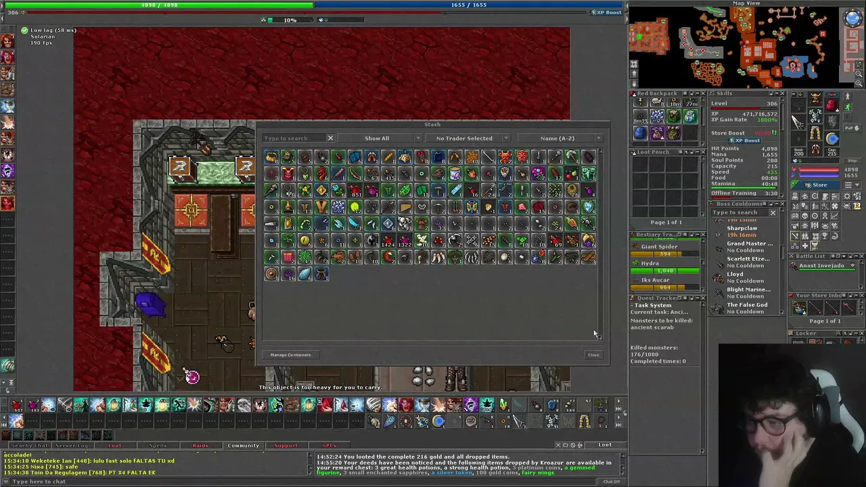866x487 pixels.
Task: Click the XP Boost button in Skills
Action: click(747, 140)
